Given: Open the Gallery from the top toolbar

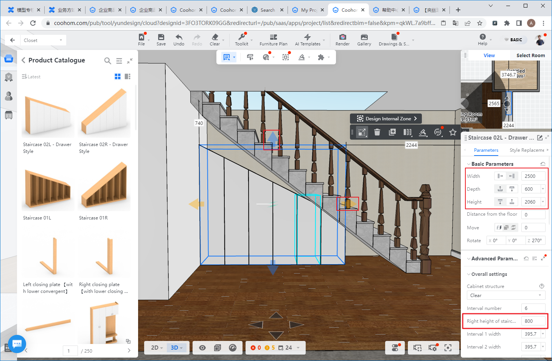Looking at the screenshot, I should (364, 37).
